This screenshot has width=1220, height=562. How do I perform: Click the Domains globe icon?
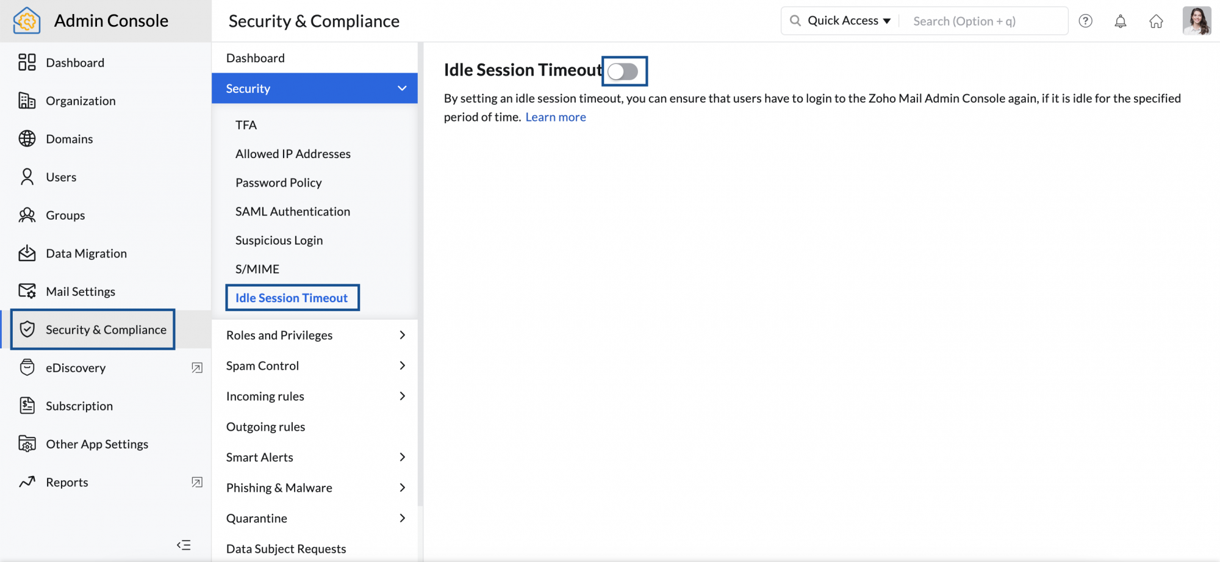pos(27,139)
